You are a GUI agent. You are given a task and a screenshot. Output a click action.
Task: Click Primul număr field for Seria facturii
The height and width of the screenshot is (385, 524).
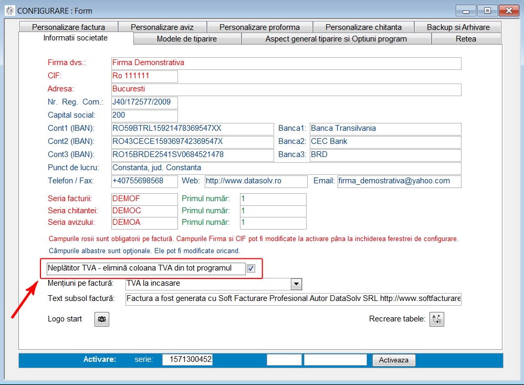[x=273, y=199]
